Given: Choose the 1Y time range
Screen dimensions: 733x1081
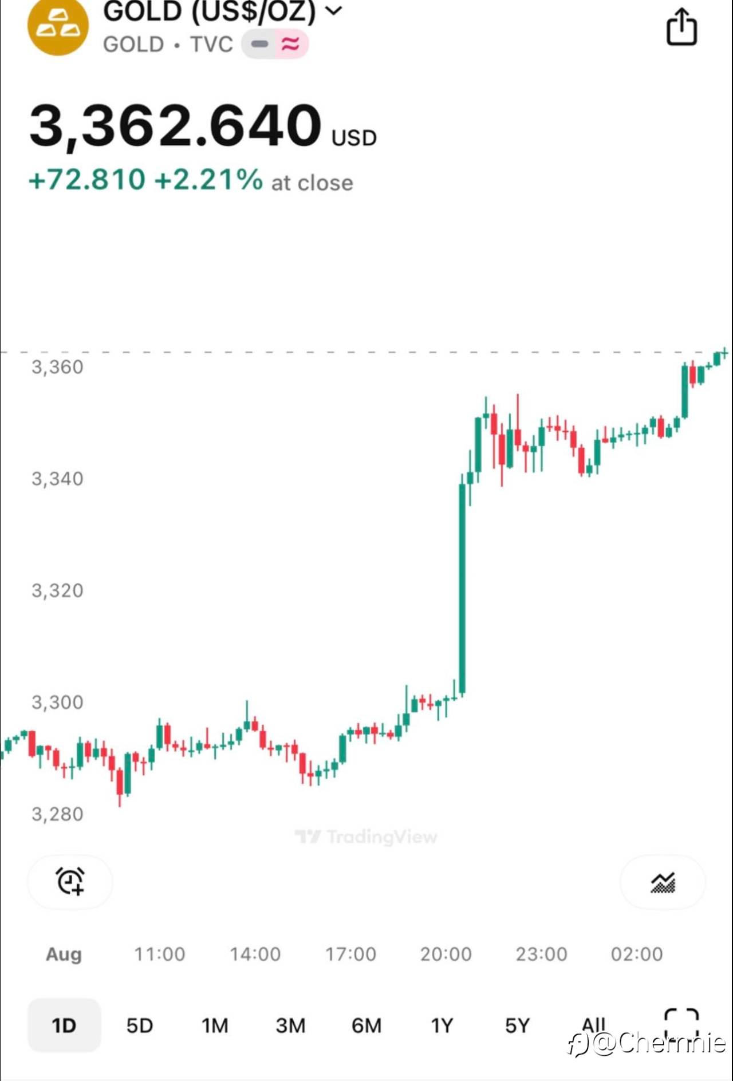Looking at the screenshot, I should [442, 1025].
